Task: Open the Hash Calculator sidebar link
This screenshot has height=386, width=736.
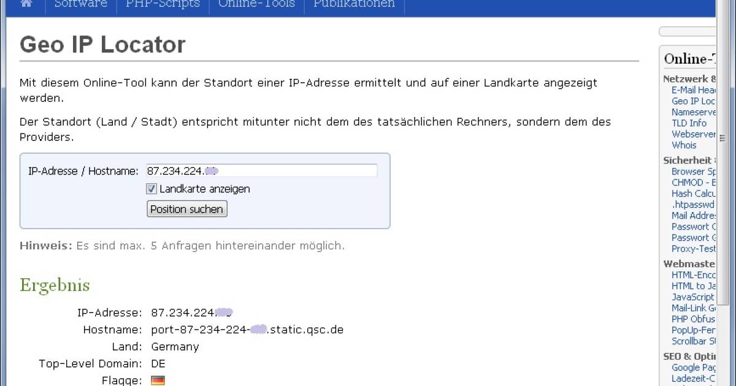Action: click(x=694, y=194)
